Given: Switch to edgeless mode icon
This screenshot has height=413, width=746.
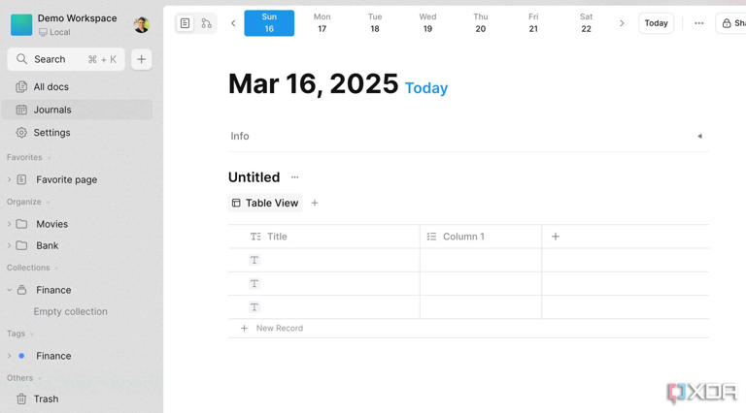Looking at the screenshot, I should point(206,23).
